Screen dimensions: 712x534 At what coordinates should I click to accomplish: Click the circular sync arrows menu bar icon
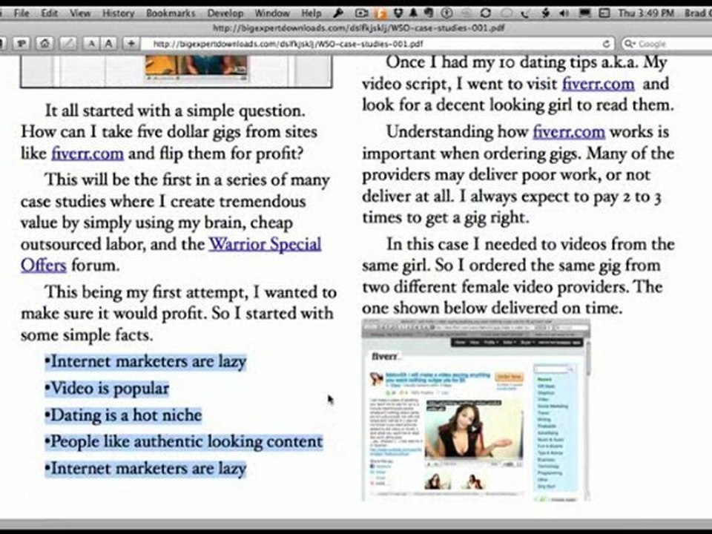pos(485,13)
